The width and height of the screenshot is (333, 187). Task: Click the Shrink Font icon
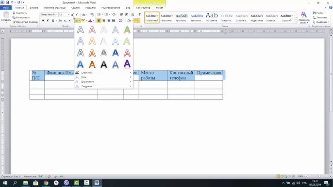coord(77,15)
